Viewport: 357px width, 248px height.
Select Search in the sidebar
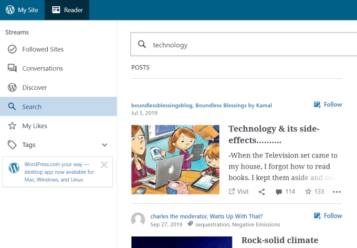pyautogui.click(x=31, y=107)
